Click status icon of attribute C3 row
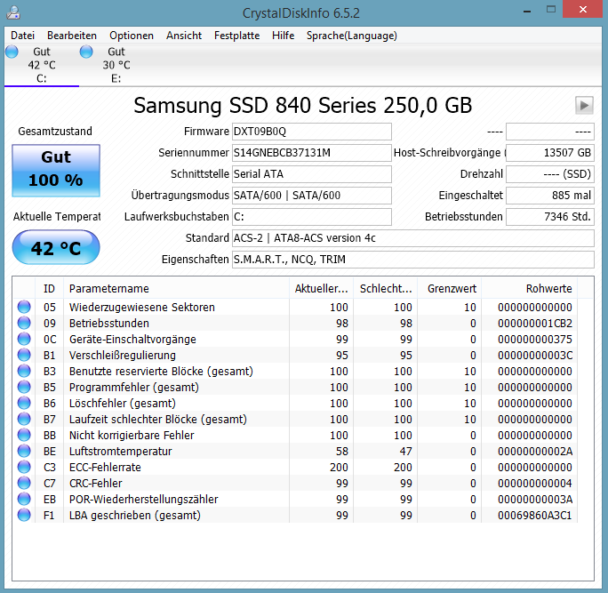The image size is (608, 593). 24,468
